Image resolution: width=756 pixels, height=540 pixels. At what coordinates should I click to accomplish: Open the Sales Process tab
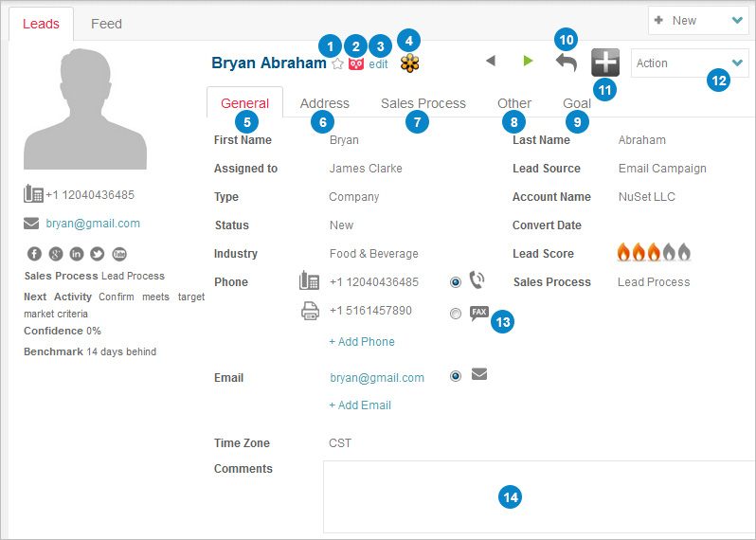pyautogui.click(x=423, y=103)
